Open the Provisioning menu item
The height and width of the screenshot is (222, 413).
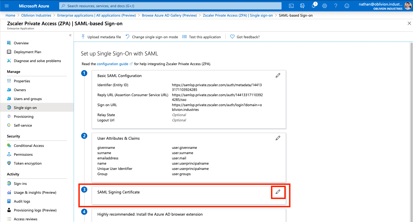click(x=24, y=117)
